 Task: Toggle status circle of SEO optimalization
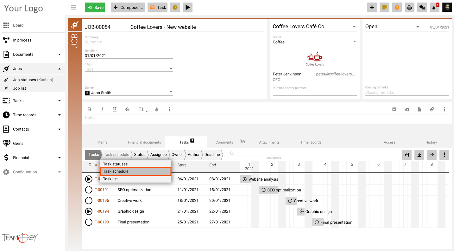[x=89, y=190]
